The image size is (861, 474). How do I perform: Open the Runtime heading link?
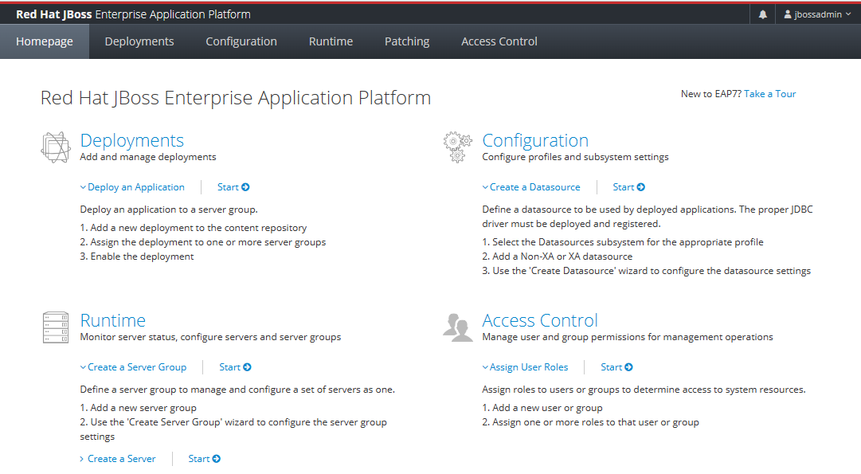click(x=112, y=320)
